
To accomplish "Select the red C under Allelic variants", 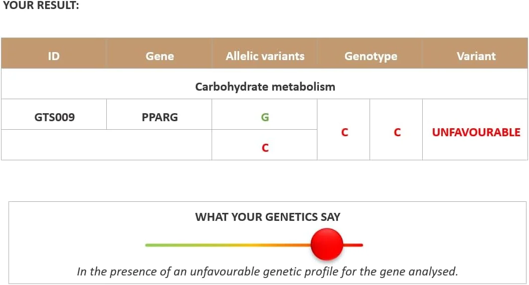I will point(265,148).
